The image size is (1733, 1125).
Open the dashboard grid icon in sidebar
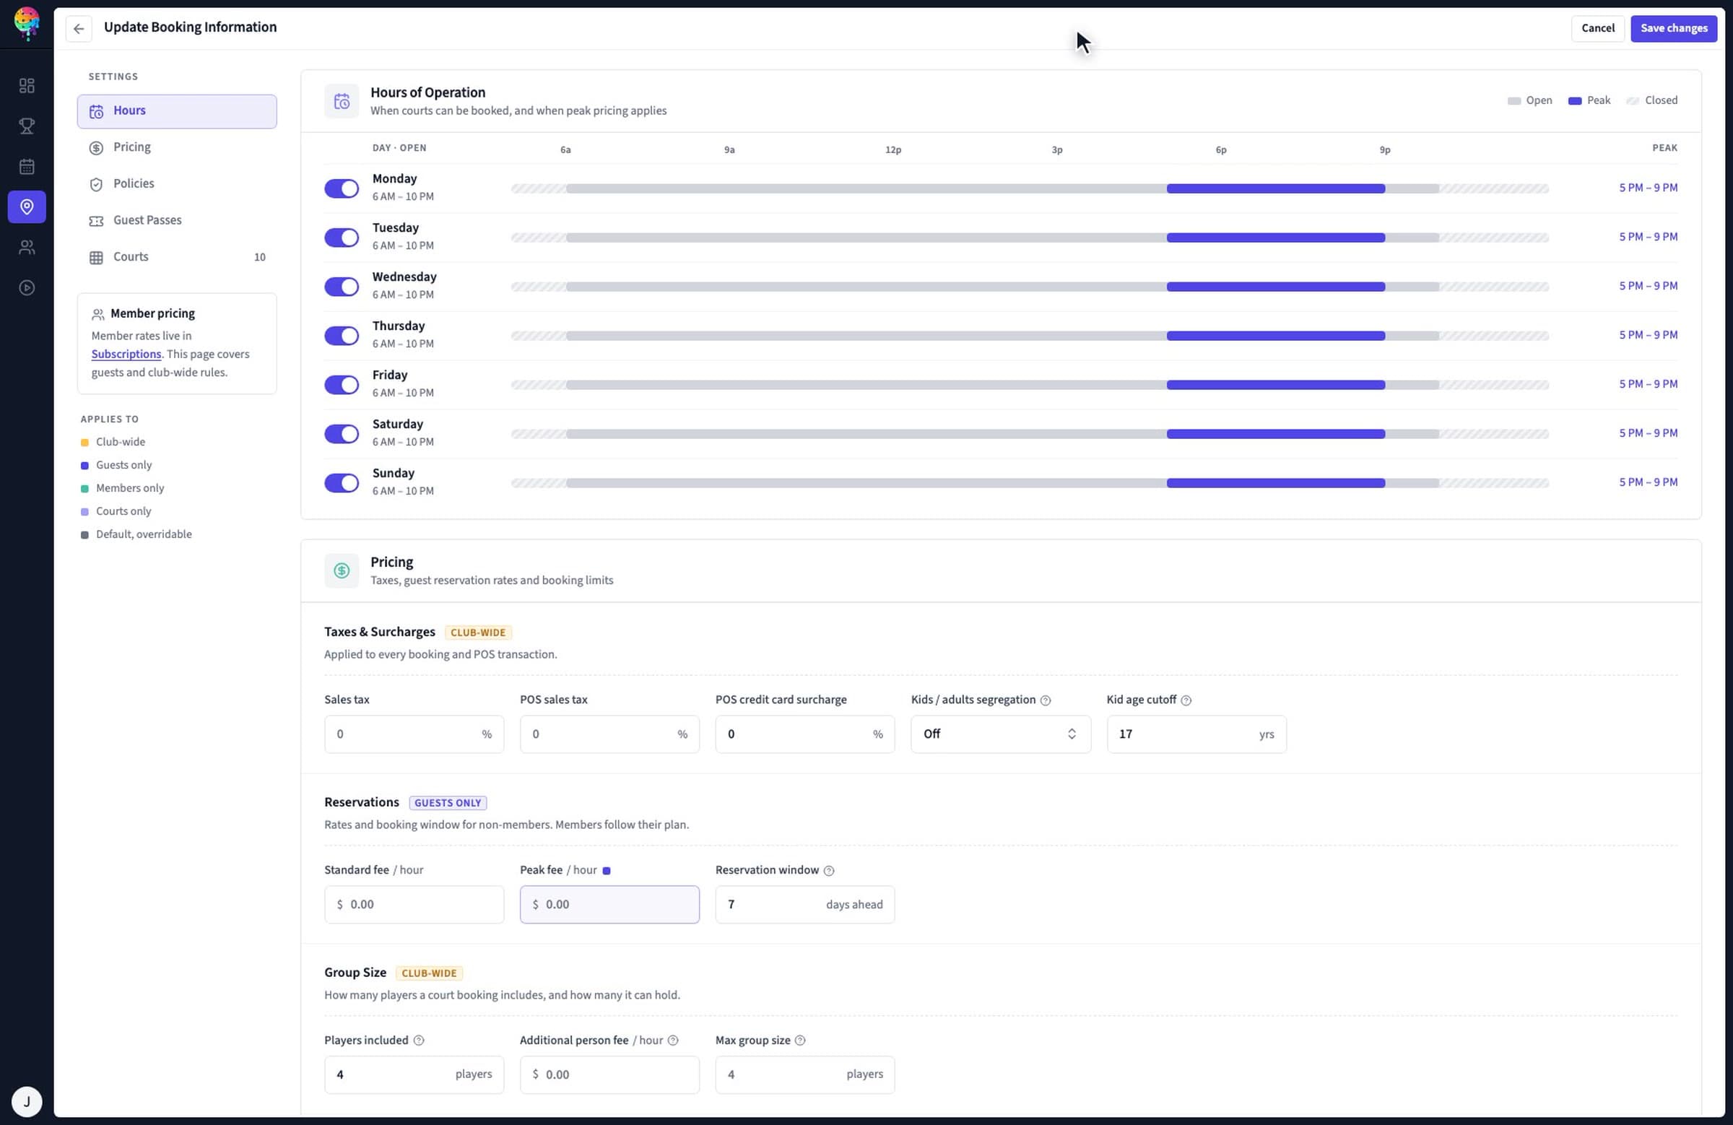click(x=27, y=86)
